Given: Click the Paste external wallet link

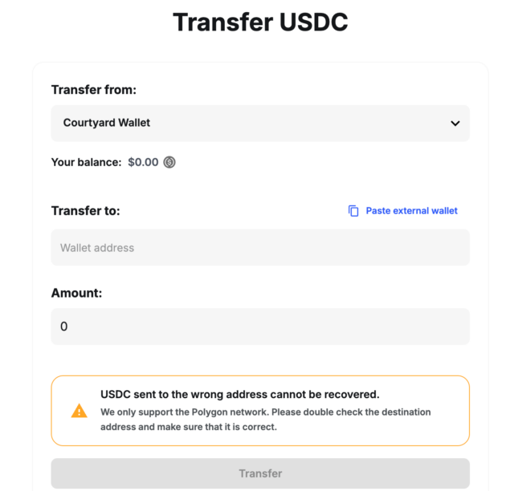Looking at the screenshot, I should click(x=411, y=211).
